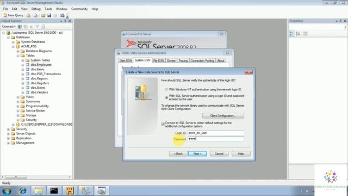Screen dimensions: 348x196
Task: Click the dbo.Stores table icon
Action: point(28,88)
